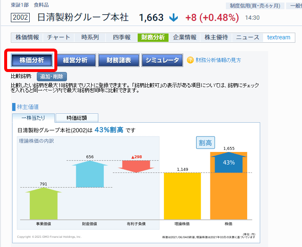Viewport: 302px width, 247px height.
Task: Click the 1,149 theoretical price value
Action: click(x=182, y=169)
